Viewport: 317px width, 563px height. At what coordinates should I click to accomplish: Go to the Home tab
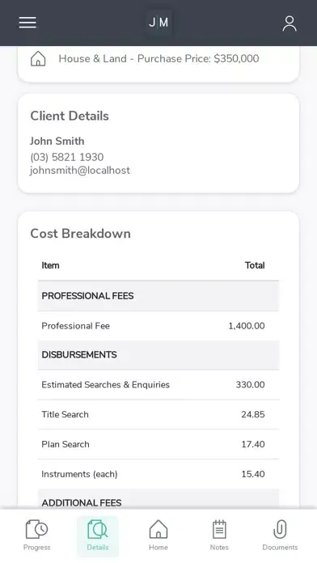158,535
